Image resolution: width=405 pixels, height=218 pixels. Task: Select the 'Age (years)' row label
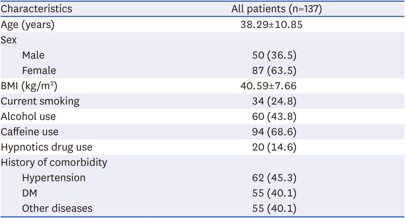point(28,25)
